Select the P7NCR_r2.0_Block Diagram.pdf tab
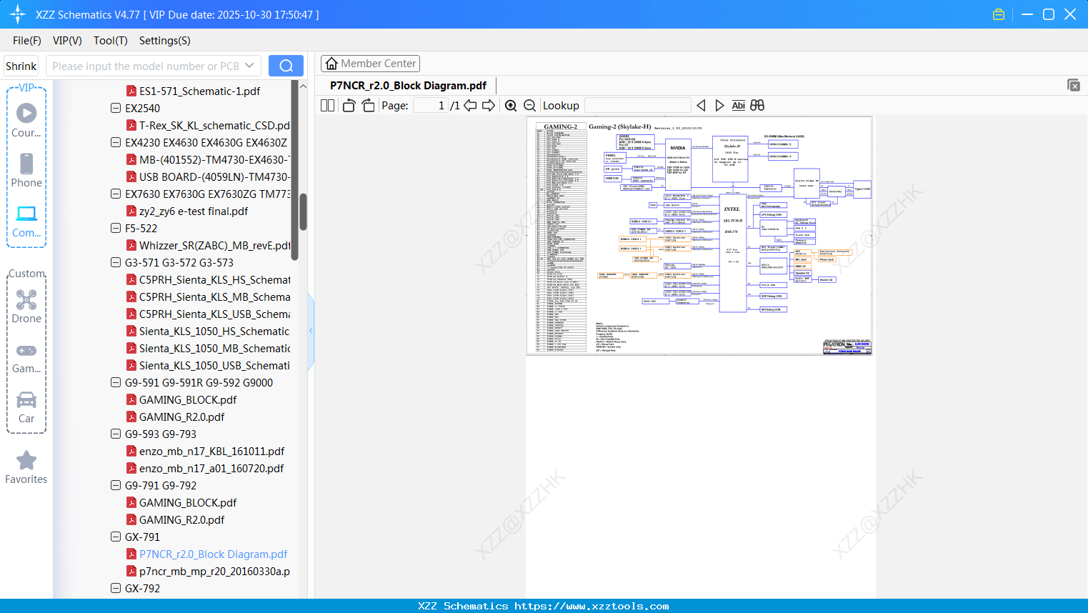Screen dimensions: 1088x613 pyautogui.click(x=408, y=86)
